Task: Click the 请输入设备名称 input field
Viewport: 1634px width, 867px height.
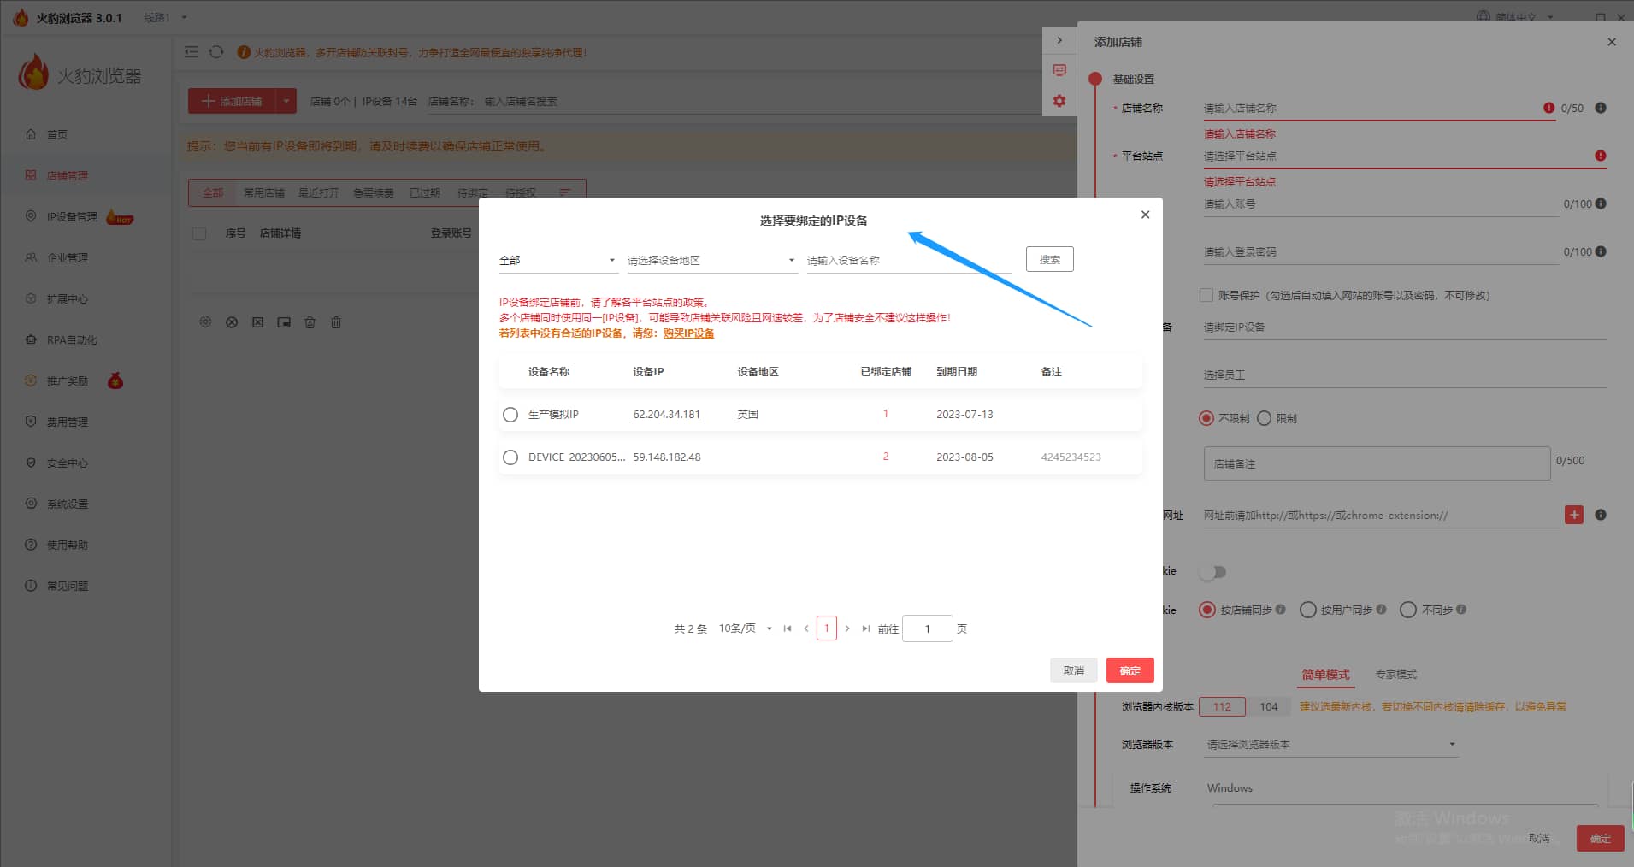Action: tap(908, 260)
